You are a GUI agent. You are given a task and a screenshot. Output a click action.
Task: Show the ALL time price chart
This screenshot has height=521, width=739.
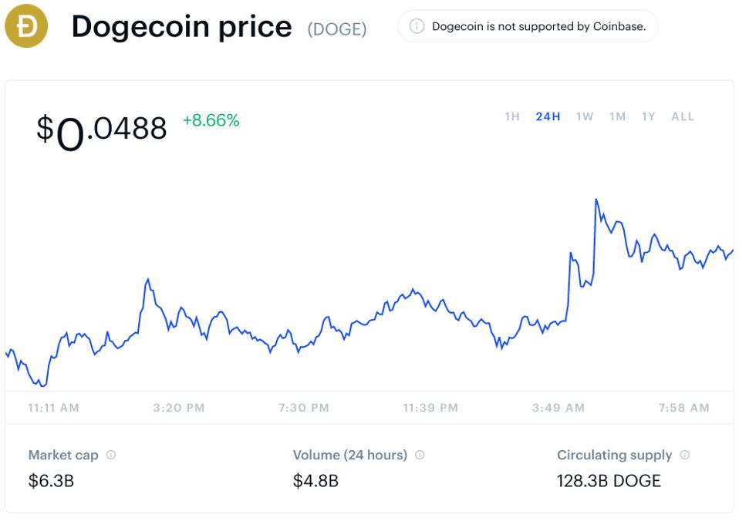pyautogui.click(x=683, y=117)
